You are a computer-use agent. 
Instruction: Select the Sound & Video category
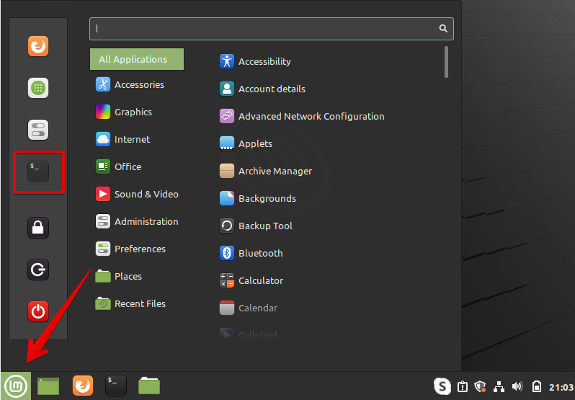coord(146,194)
